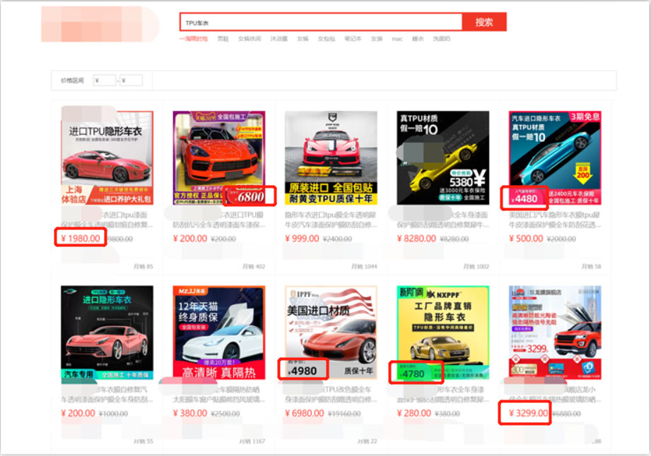The image size is (651, 456).
Task: Click the red 搜索 search button
Action: pos(484,22)
